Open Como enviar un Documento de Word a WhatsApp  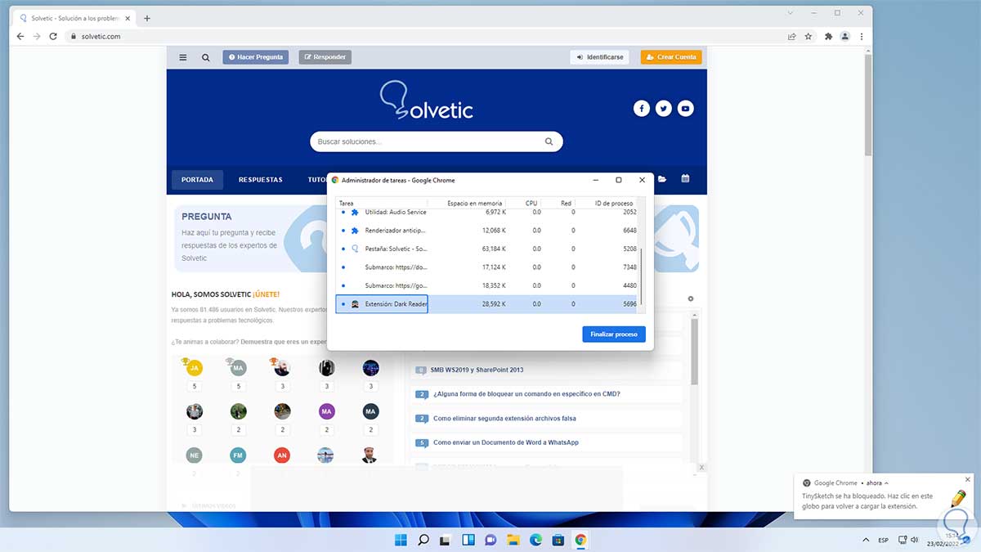(506, 442)
